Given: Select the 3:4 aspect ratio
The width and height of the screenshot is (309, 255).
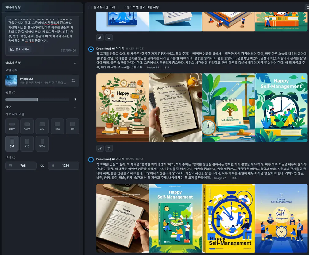Looking at the screenshot, I should pos(12,144).
